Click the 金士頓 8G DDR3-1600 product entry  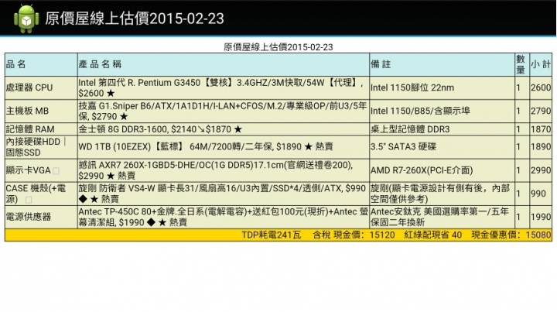click(x=223, y=129)
